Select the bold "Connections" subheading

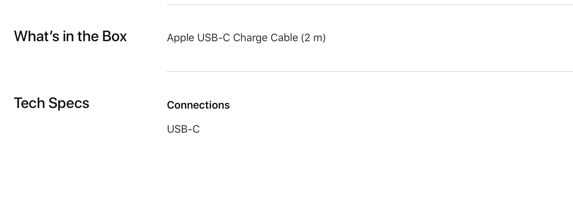198,105
